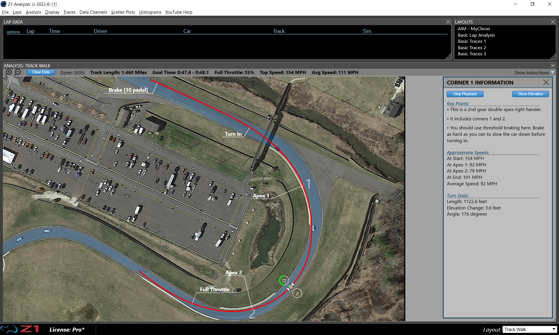Click the Approximate Speeds heading
The width and height of the screenshot is (559, 335).
pos(468,153)
